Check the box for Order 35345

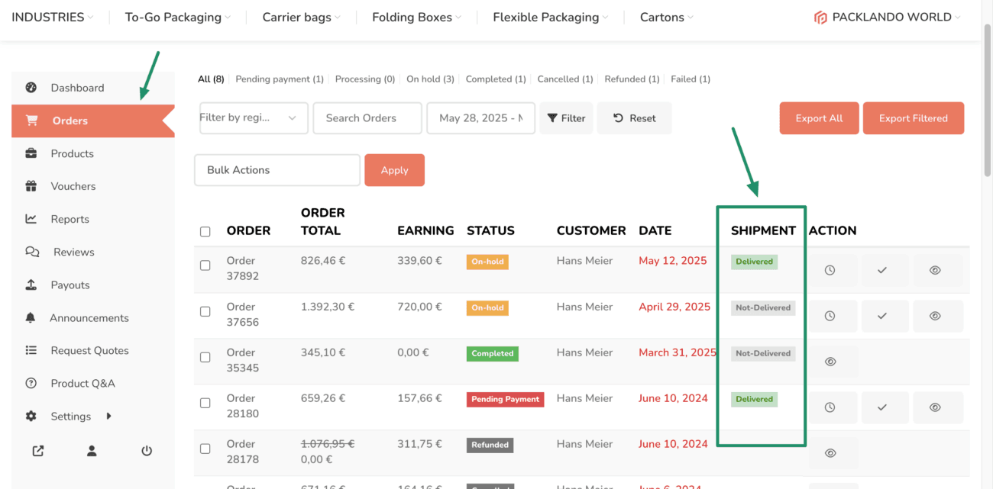205,357
